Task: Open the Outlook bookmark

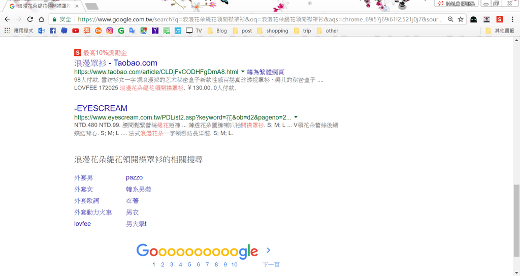Action: 42,30
